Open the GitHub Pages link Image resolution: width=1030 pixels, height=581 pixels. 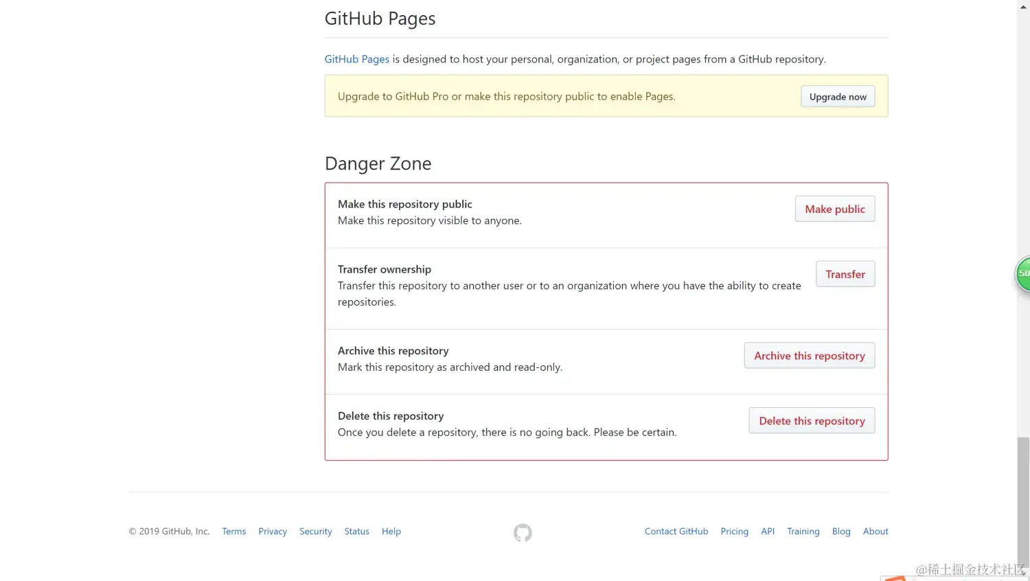pos(356,59)
